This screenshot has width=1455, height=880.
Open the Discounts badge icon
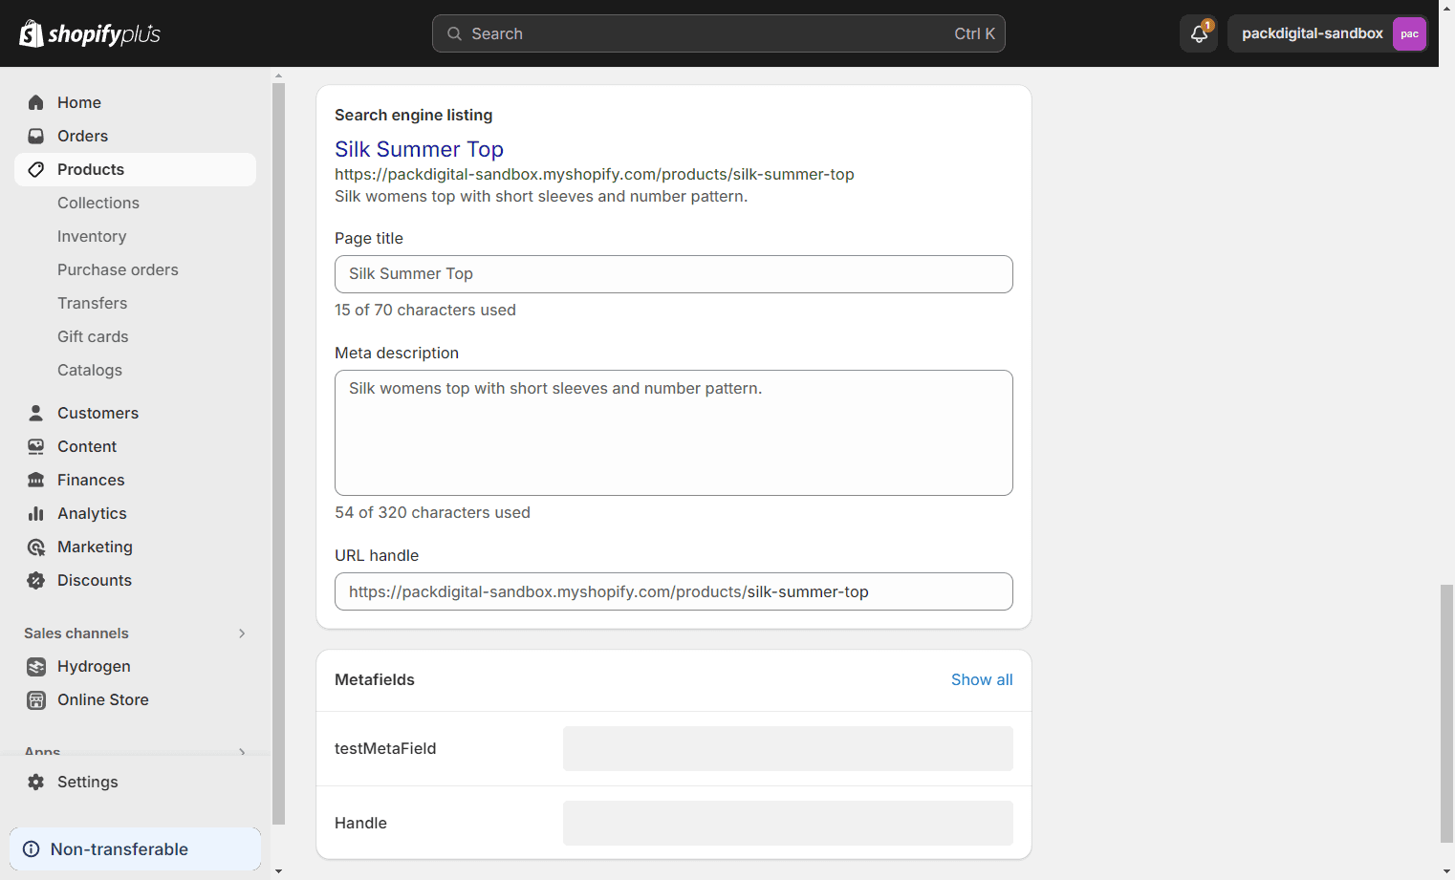pyautogui.click(x=36, y=580)
